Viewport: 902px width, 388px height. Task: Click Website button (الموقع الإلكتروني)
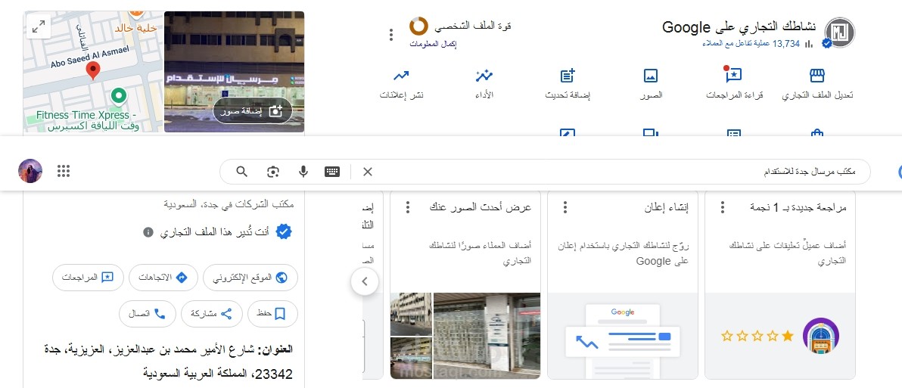click(x=250, y=278)
